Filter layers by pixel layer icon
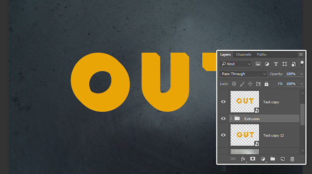Screen dimensions: 312x174 tap(258, 64)
